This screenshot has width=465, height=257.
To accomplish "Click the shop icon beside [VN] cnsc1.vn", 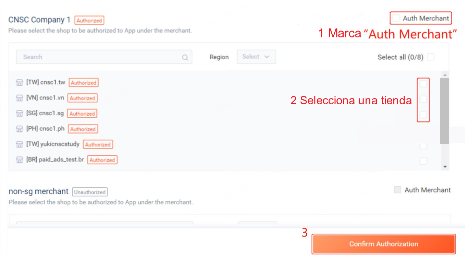I will pos(20,98).
